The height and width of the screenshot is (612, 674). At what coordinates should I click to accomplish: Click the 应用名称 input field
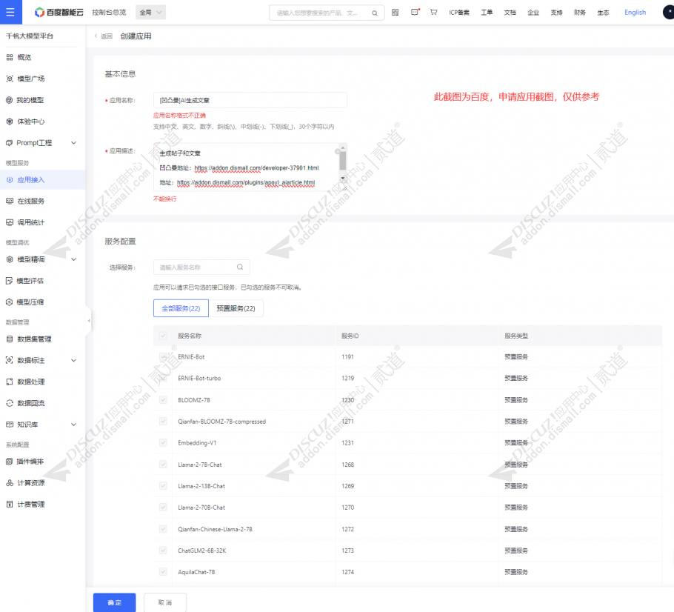(x=250, y=100)
